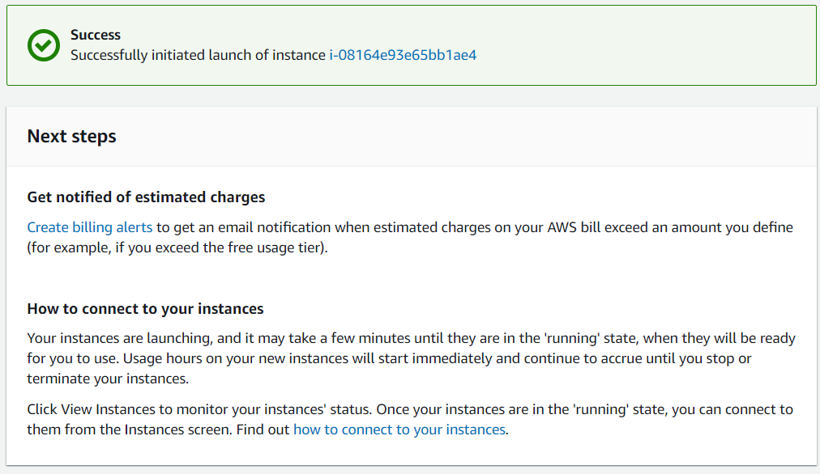The height and width of the screenshot is (474, 820).
Task: Open instance link i-08164e93e65bb1ae4
Action: tap(403, 56)
